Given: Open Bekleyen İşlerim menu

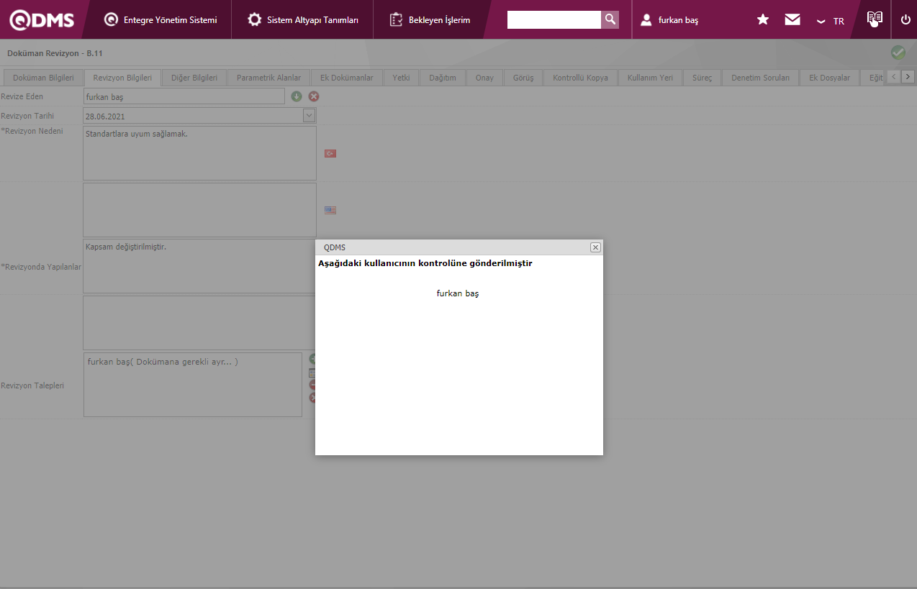Looking at the screenshot, I should click(430, 20).
